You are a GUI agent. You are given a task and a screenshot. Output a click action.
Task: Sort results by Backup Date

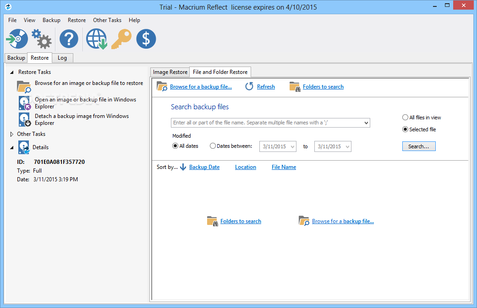pyautogui.click(x=204, y=167)
